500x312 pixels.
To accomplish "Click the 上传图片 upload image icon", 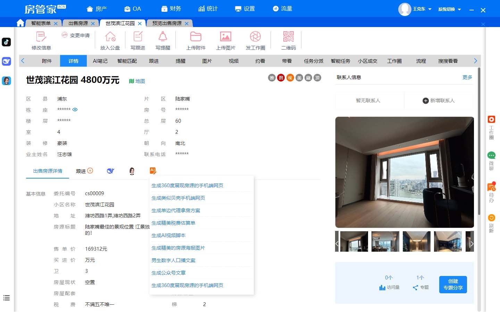I will click(225, 37).
